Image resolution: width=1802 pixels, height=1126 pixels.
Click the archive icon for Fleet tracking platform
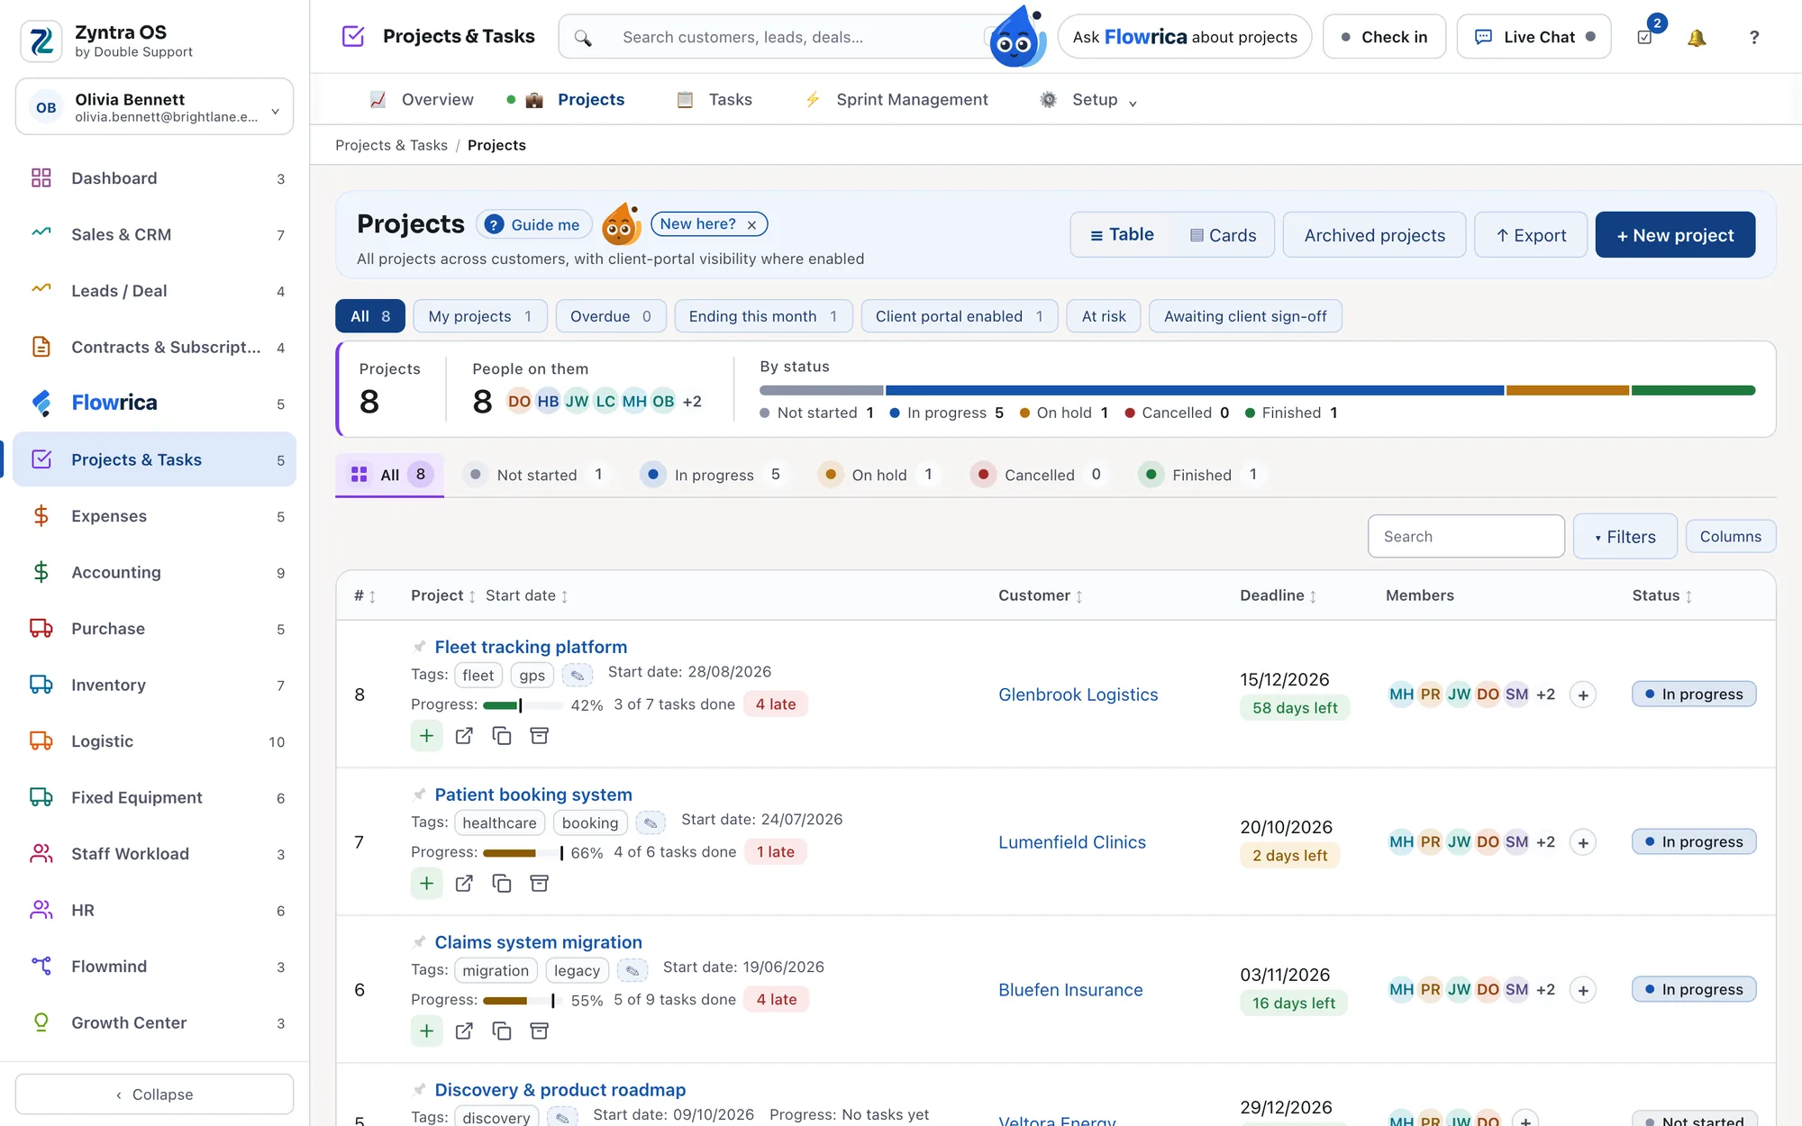point(540,736)
